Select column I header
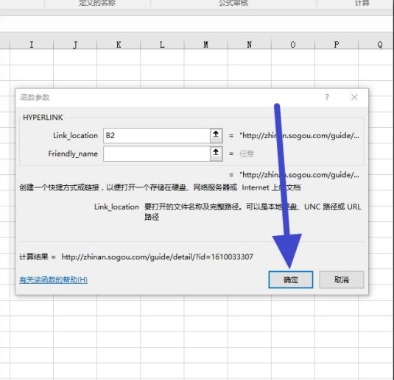 pyautogui.click(x=32, y=44)
